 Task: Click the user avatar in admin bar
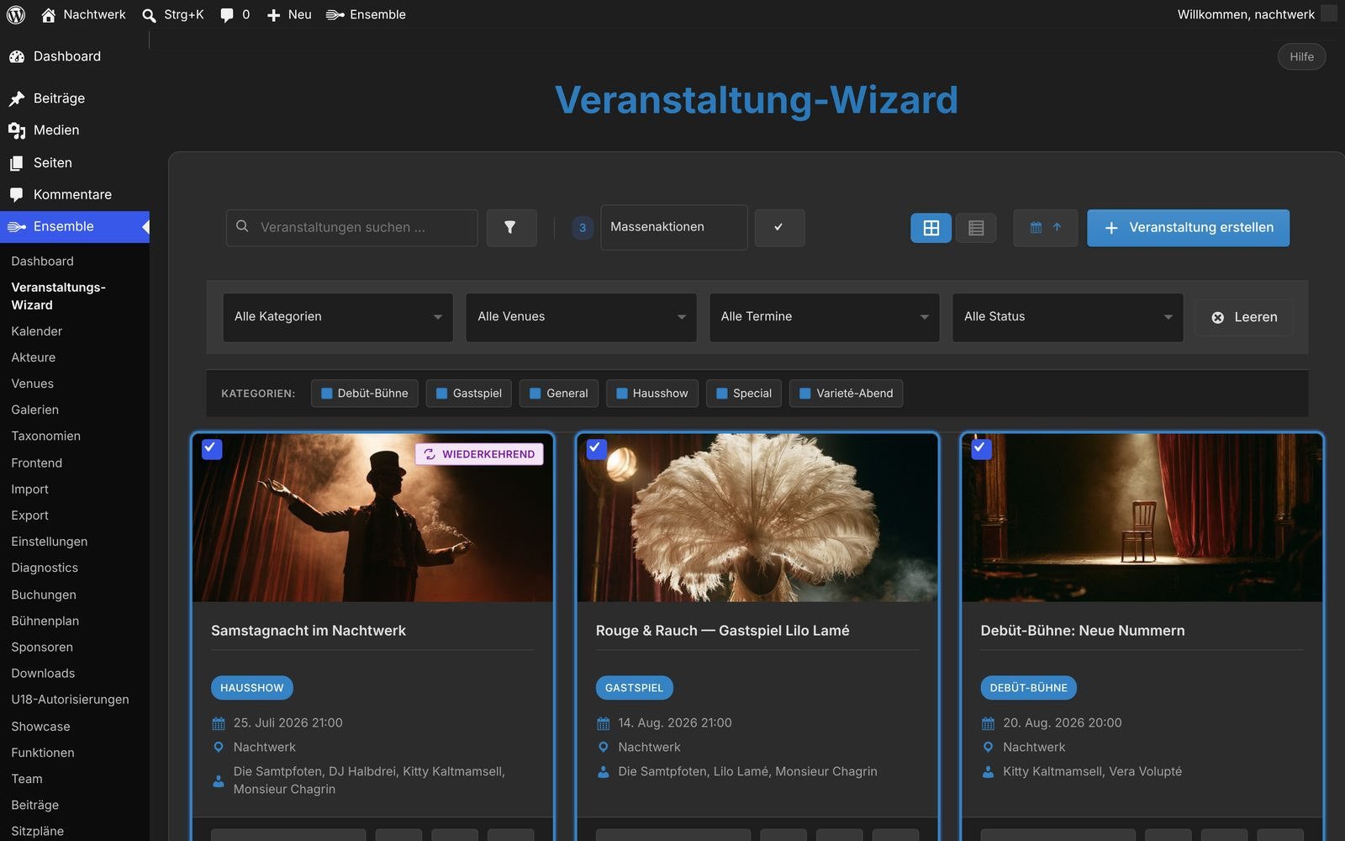click(x=1329, y=14)
